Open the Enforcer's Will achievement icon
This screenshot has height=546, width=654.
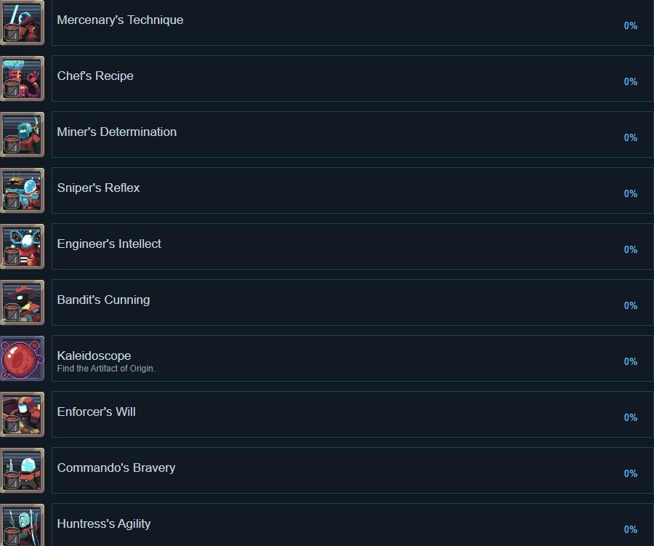tap(22, 414)
